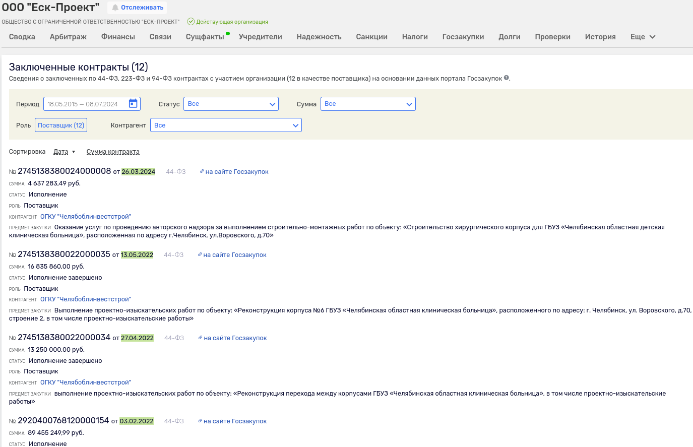The height and width of the screenshot is (447, 693).
Task: Open the Сводка tab
Action: click(x=22, y=37)
